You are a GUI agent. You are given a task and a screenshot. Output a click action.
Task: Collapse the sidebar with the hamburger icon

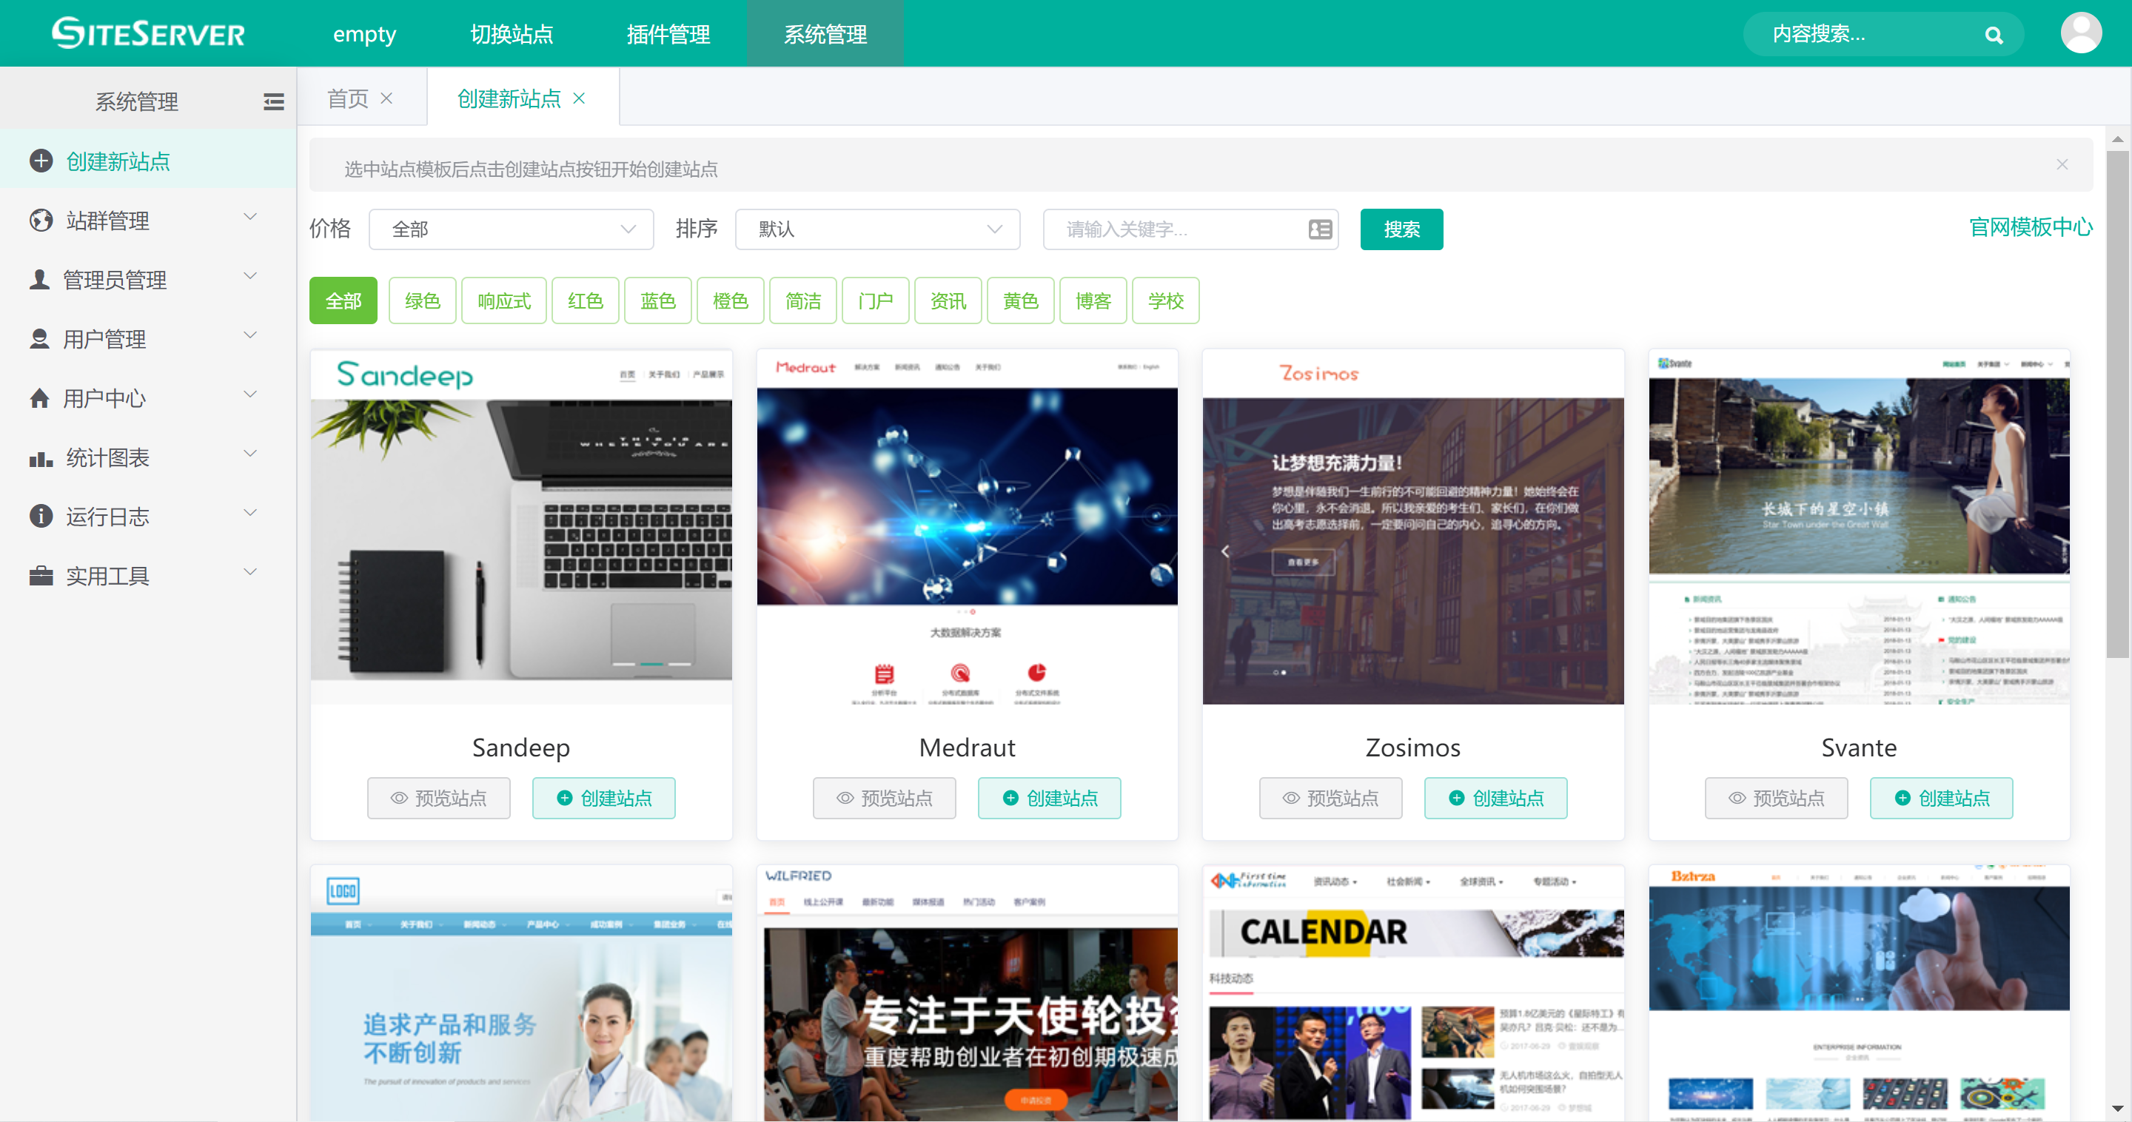[273, 101]
